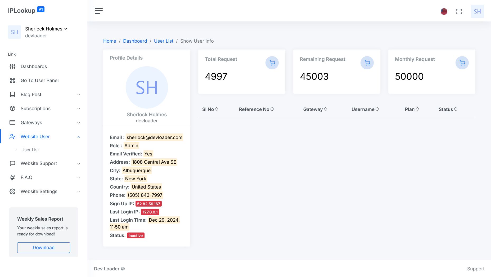491x277 pixels.
Task: Download the weekly sales report
Action: [x=44, y=248]
